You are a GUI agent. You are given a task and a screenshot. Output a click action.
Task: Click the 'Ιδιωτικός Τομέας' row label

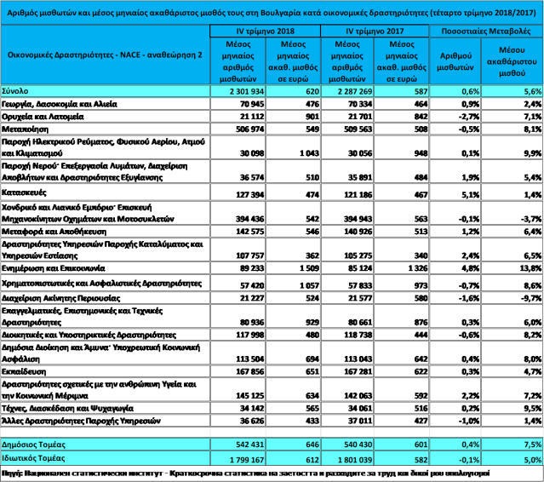click(34, 458)
